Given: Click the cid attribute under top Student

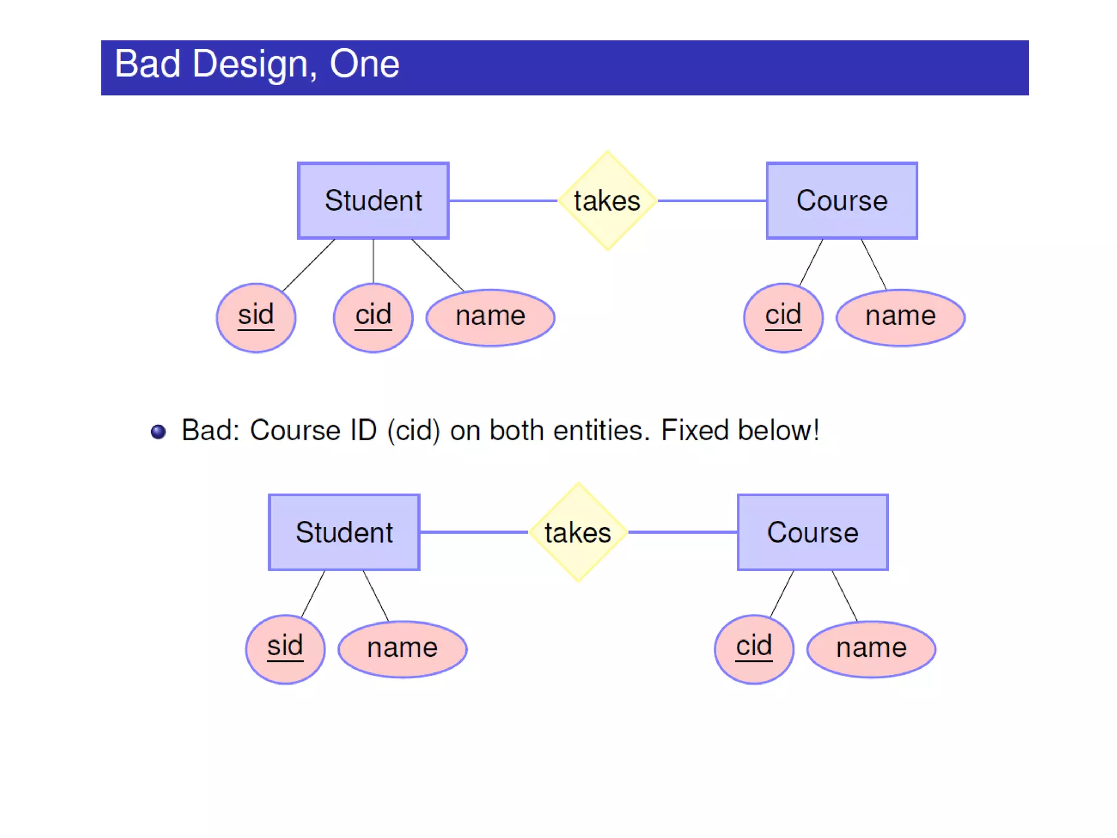Looking at the screenshot, I should (x=373, y=318).
